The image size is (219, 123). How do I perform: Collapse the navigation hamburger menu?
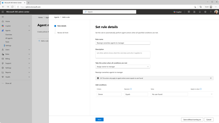click(3, 17)
